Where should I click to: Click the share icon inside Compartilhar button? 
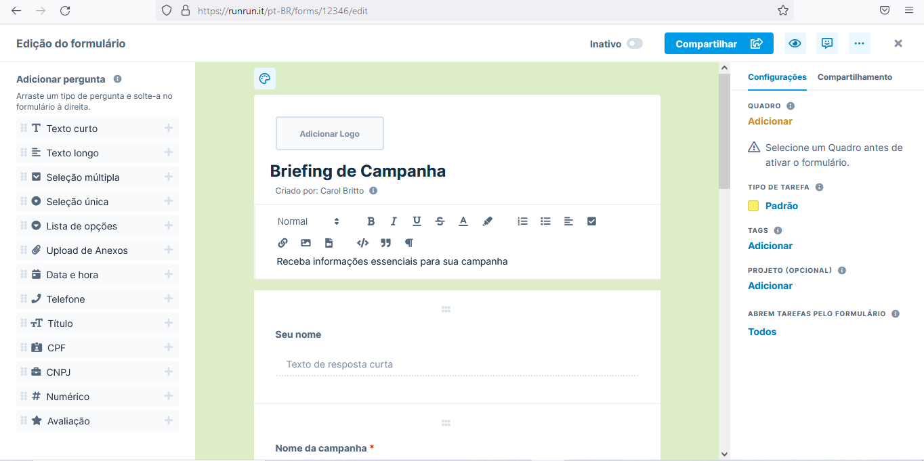[757, 44]
